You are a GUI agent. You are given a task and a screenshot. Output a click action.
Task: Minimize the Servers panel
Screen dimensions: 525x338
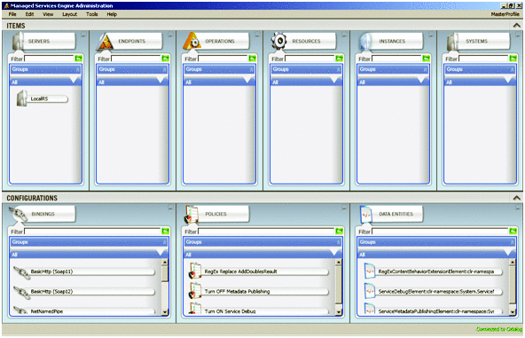pyautogui.click(x=83, y=35)
